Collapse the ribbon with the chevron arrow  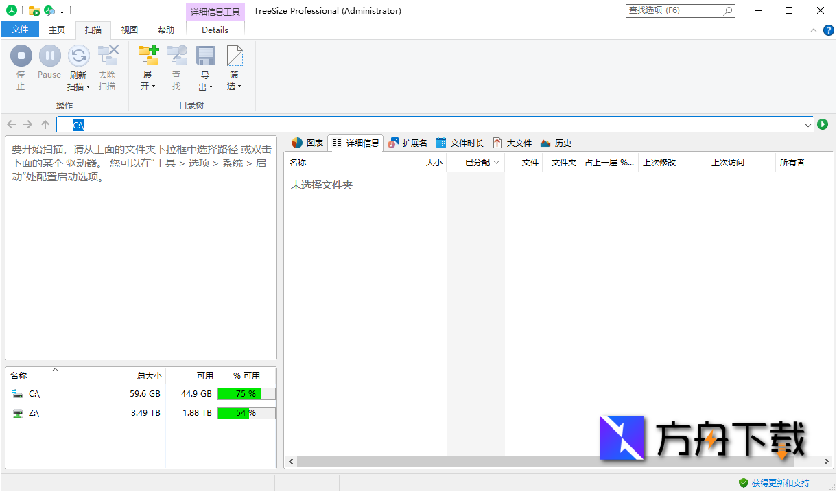[814, 30]
